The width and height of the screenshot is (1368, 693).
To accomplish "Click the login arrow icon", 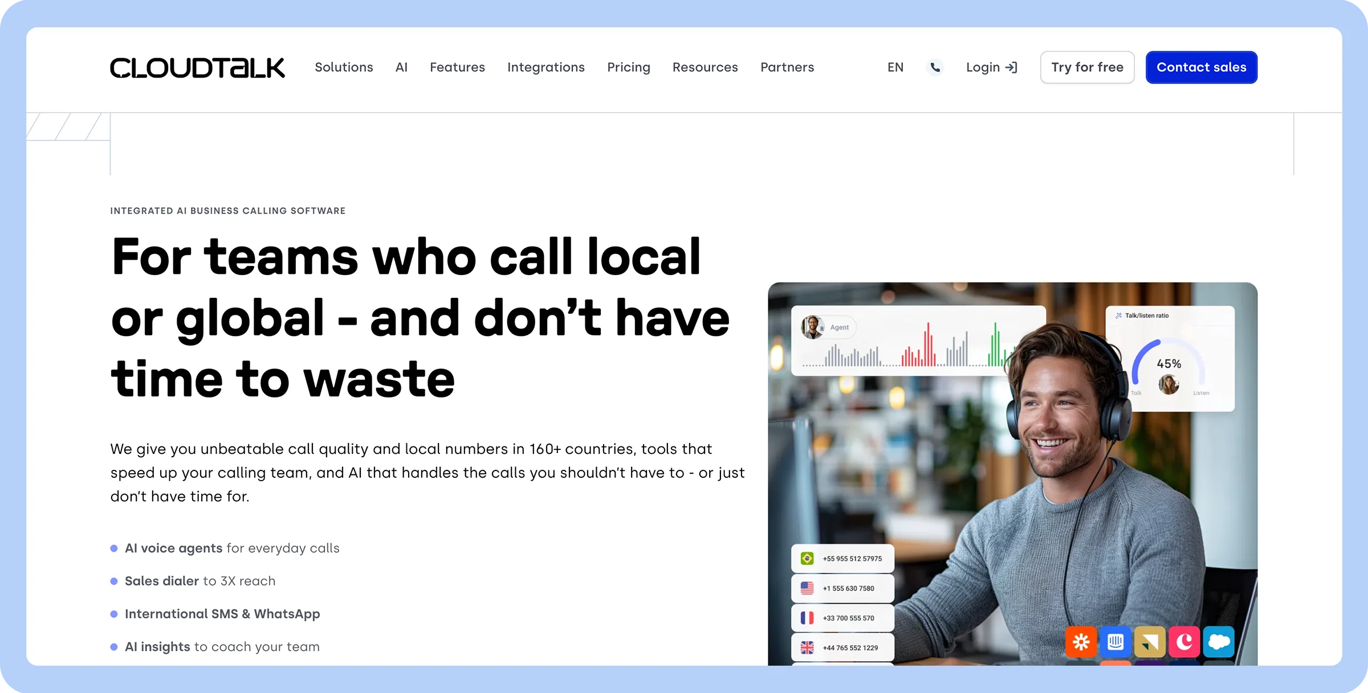I will click(x=1012, y=67).
